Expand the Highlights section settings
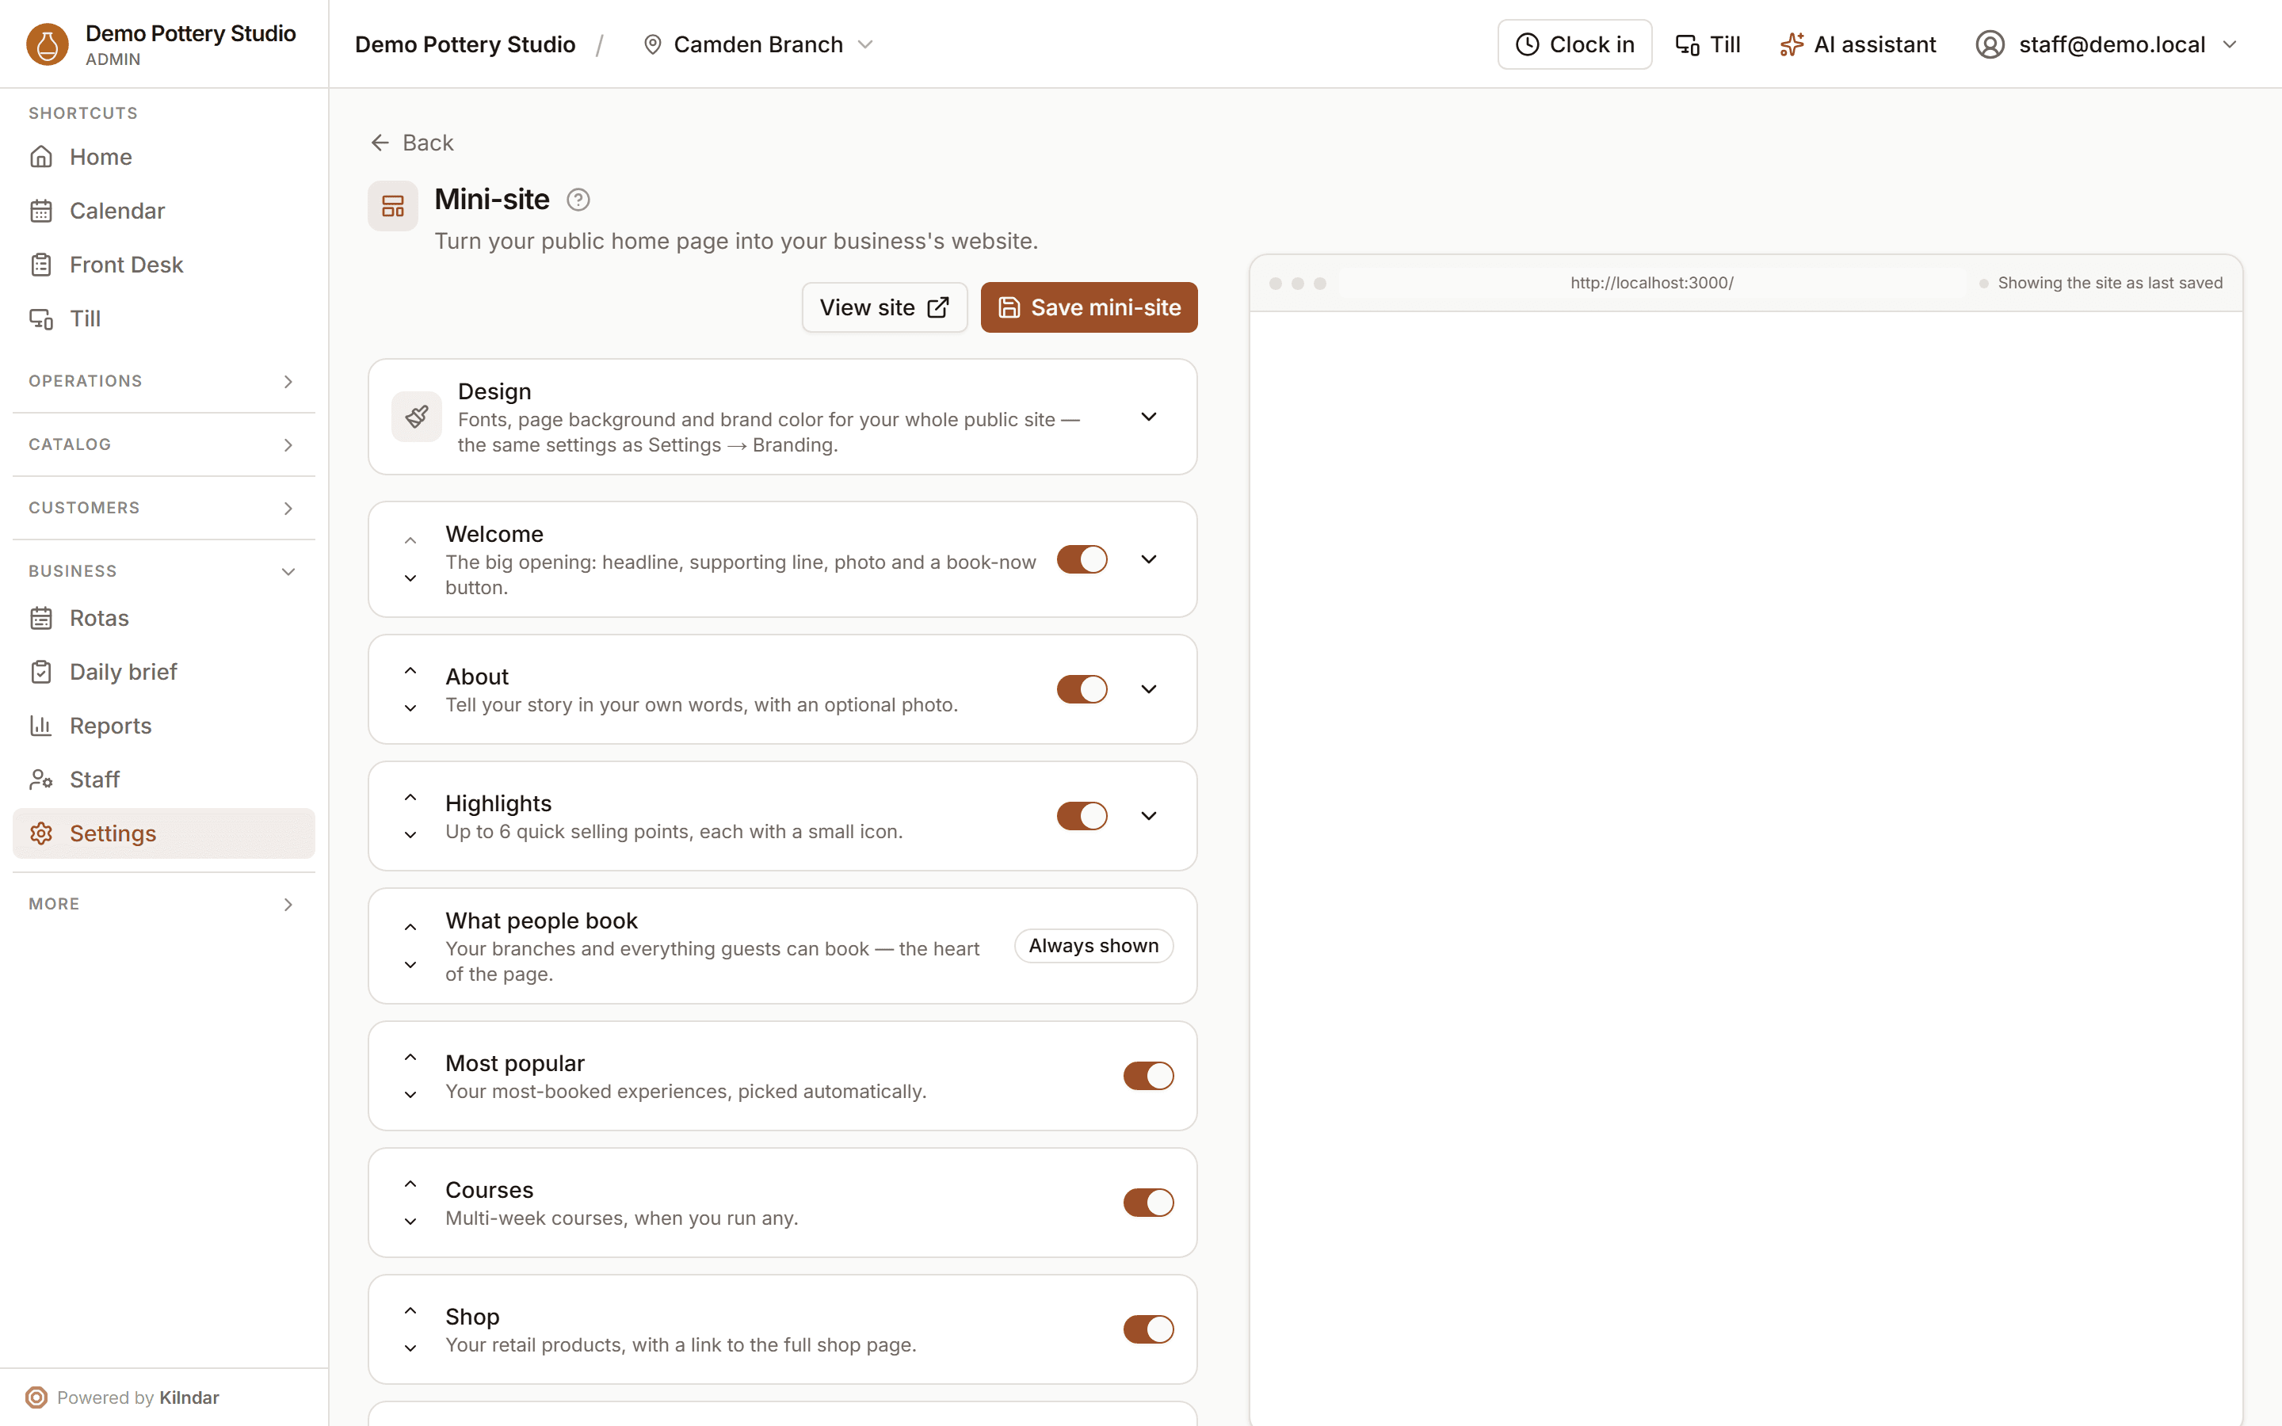2282x1426 pixels. (x=1149, y=816)
